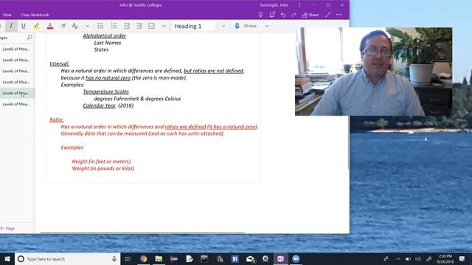Screen dimensions: 472x265
Task: Click 'Height (in feet or meters)' line
Action: (x=101, y=161)
